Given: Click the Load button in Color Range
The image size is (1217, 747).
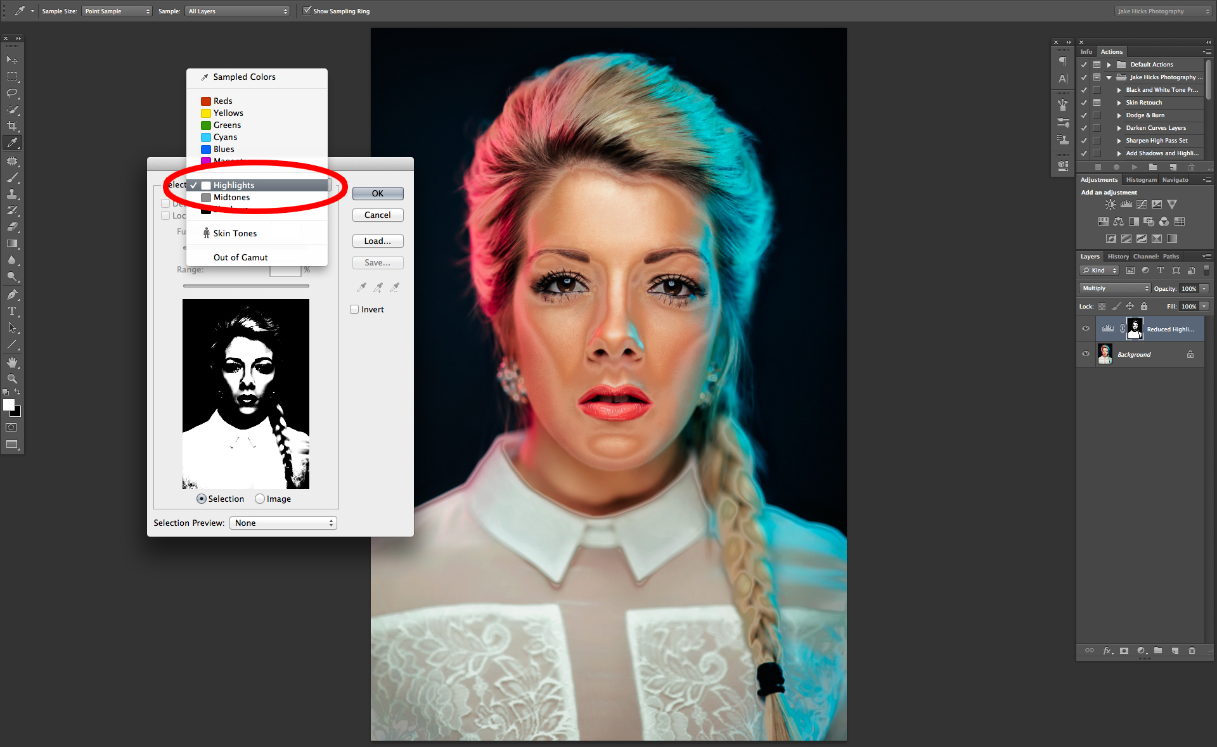Looking at the screenshot, I should point(377,241).
